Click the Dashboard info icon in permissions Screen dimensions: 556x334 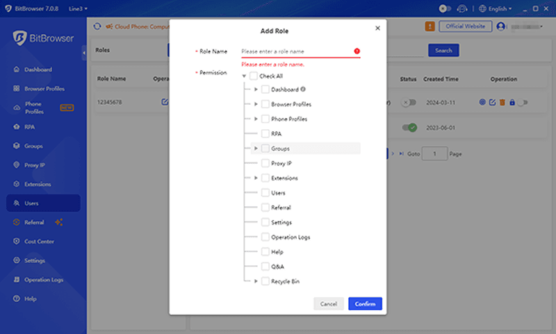(x=303, y=90)
